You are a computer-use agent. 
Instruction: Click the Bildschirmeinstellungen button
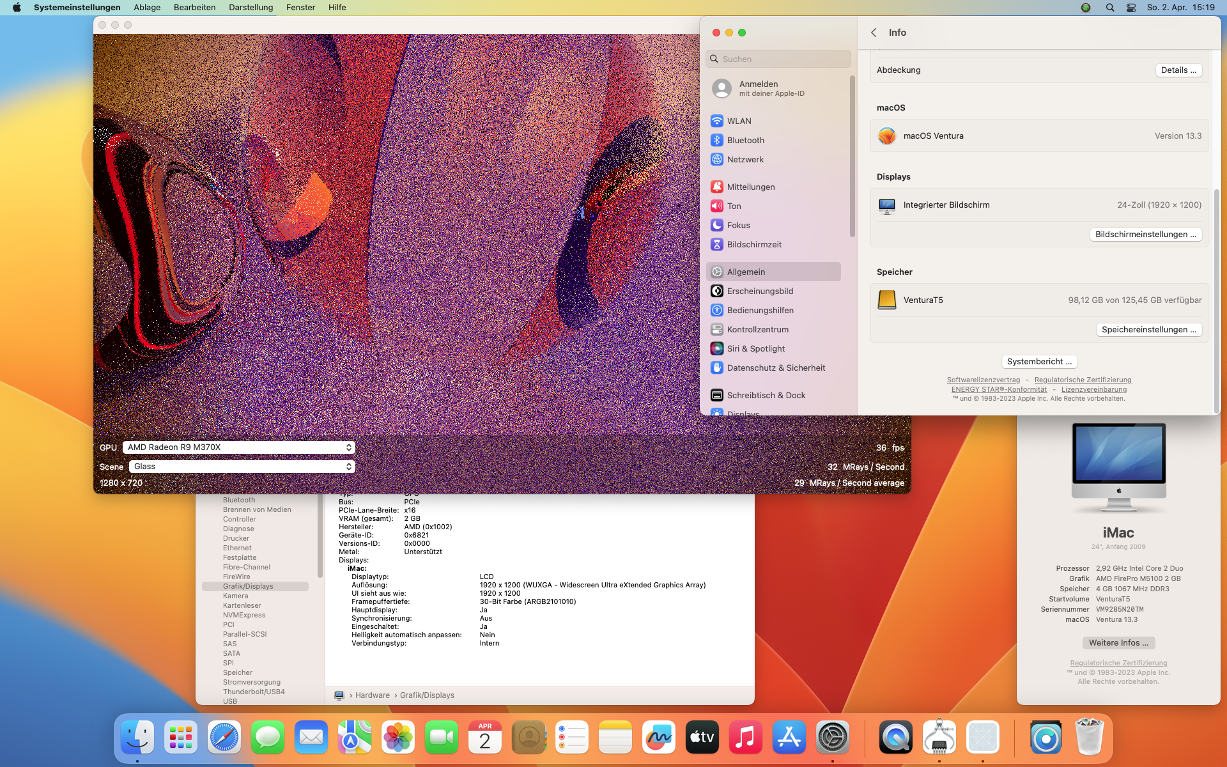[x=1145, y=235]
